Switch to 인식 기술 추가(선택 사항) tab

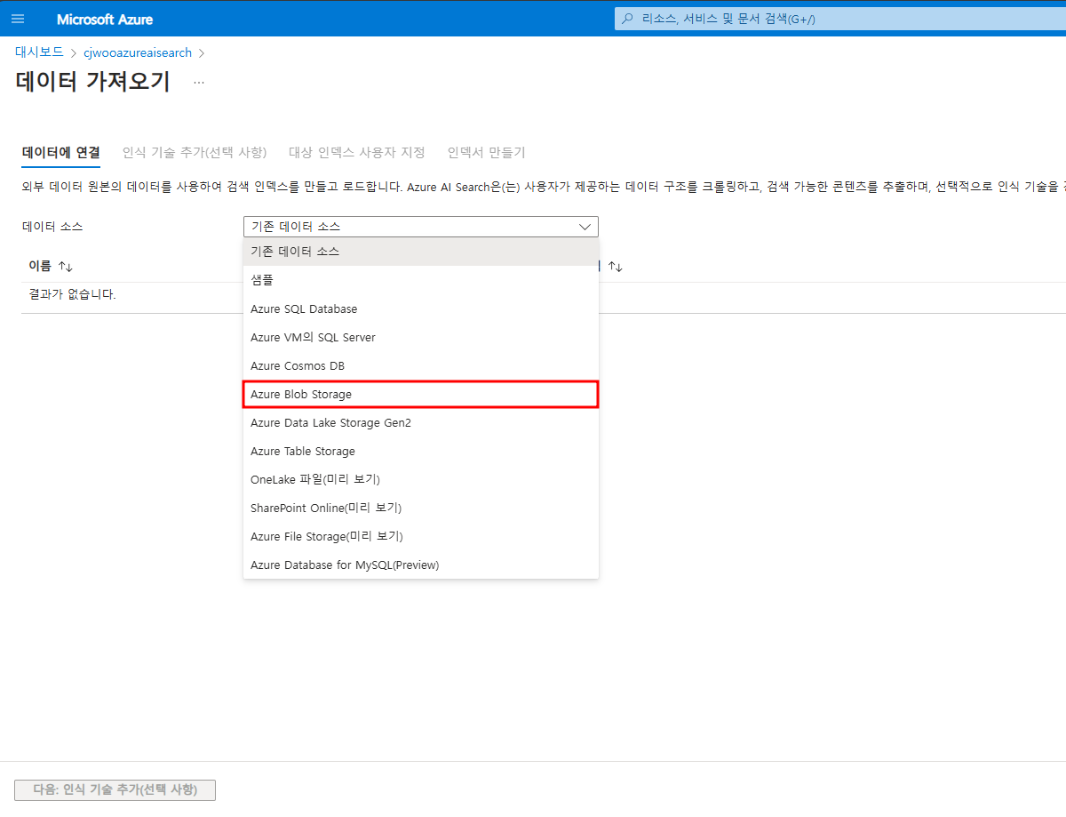(194, 153)
